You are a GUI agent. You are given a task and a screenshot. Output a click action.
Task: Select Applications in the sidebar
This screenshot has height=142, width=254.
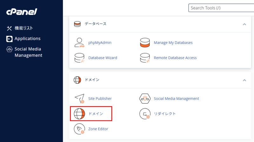point(27,39)
